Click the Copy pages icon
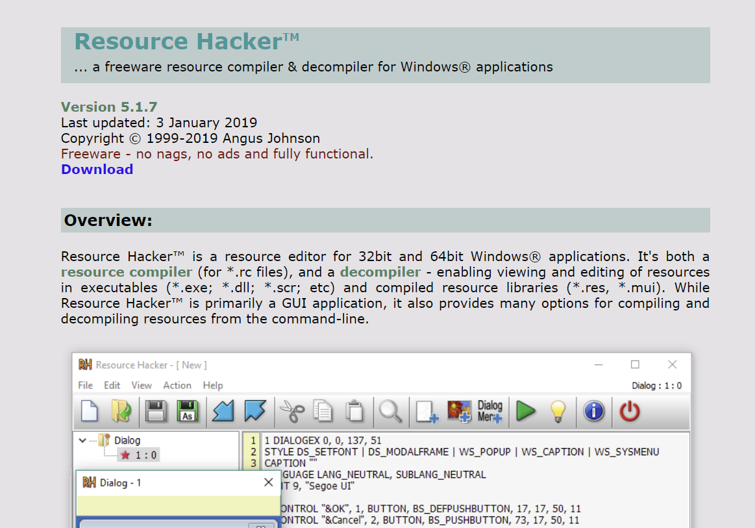 tap(323, 411)
